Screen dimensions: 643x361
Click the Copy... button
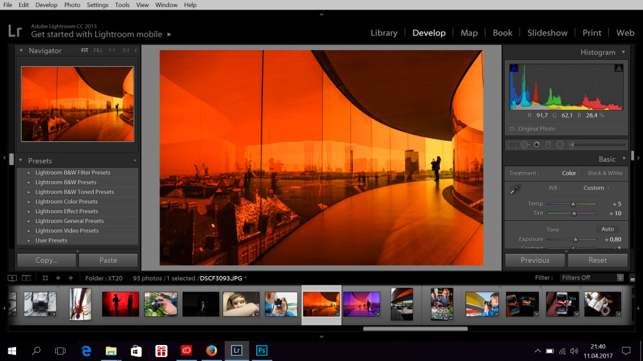pyautogui.click(x=46, y=260)
